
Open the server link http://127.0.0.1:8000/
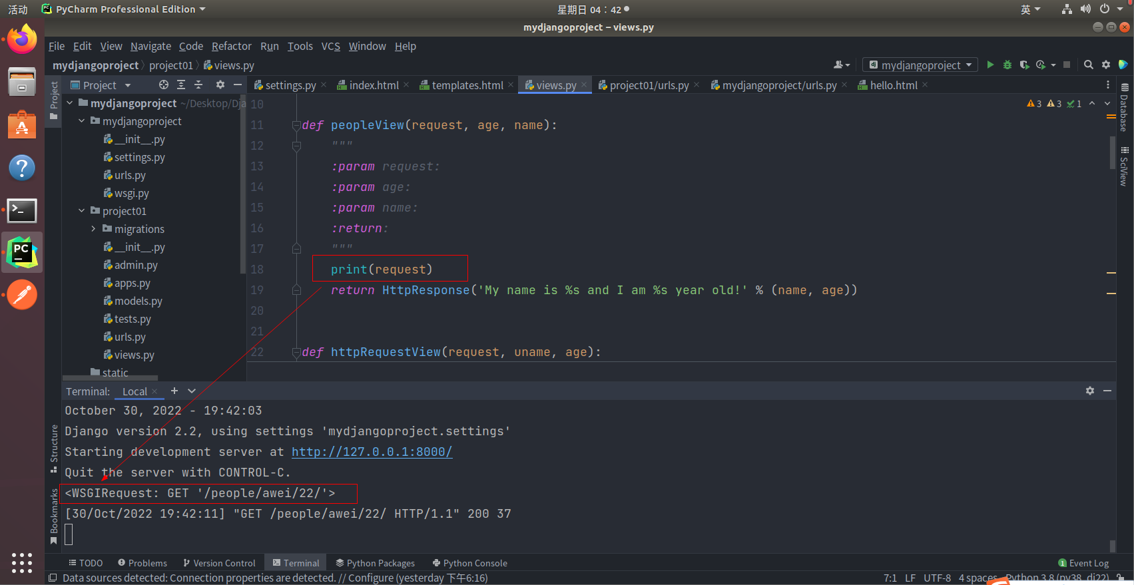[x=372, y=452]
